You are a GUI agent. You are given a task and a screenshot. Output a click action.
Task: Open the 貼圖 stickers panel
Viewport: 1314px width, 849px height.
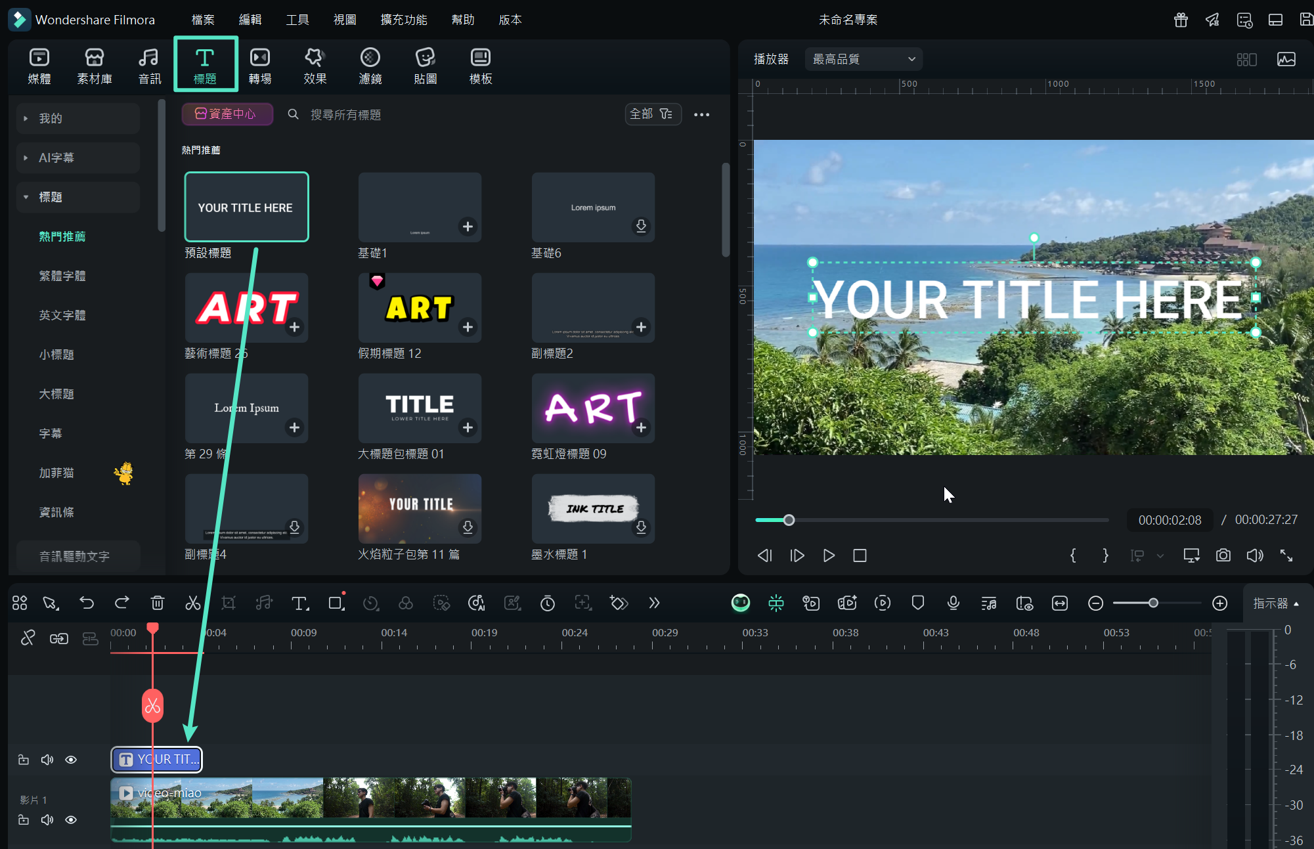point(426,66)
